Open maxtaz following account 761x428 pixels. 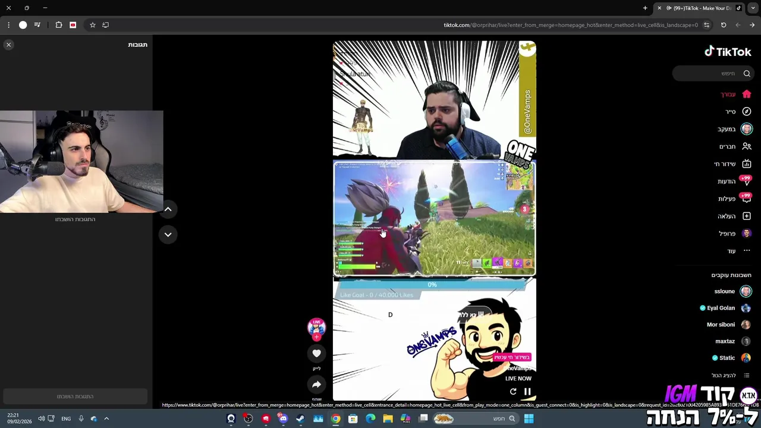(x=733, y=341)
